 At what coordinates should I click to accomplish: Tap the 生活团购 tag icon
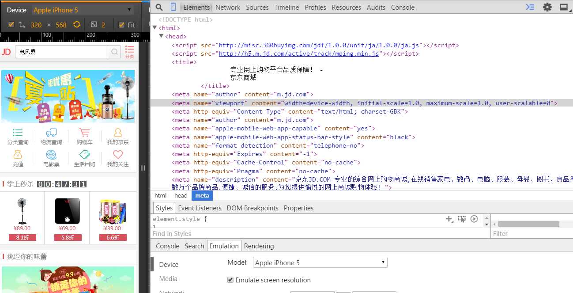pyautogui.click(x=84, y=155)
